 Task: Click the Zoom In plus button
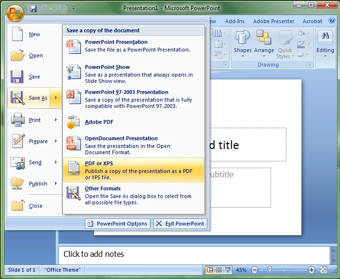312,270
